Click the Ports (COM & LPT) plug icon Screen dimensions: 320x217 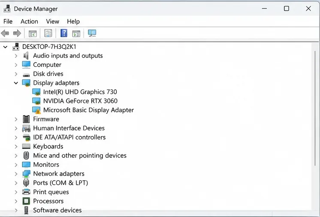(26, 183)
